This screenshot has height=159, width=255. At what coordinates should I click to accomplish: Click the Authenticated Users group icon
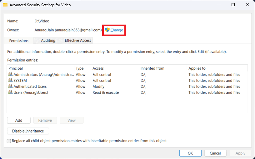point(11,87)
